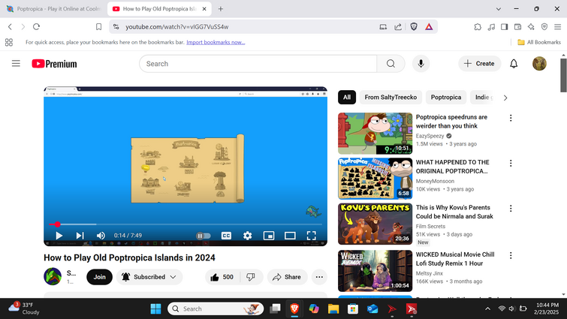The image size is (567, 319).
Task: Select the From SaltyTreecko chip
Action: click(x=391, y=97)
